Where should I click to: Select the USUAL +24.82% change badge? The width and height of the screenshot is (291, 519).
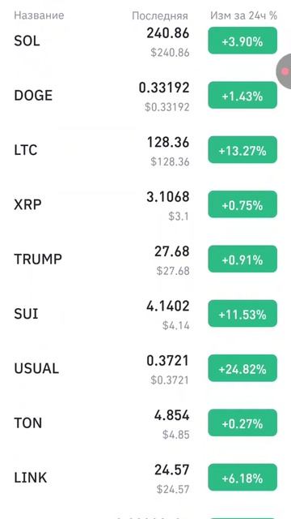click(x=242, y=368)
